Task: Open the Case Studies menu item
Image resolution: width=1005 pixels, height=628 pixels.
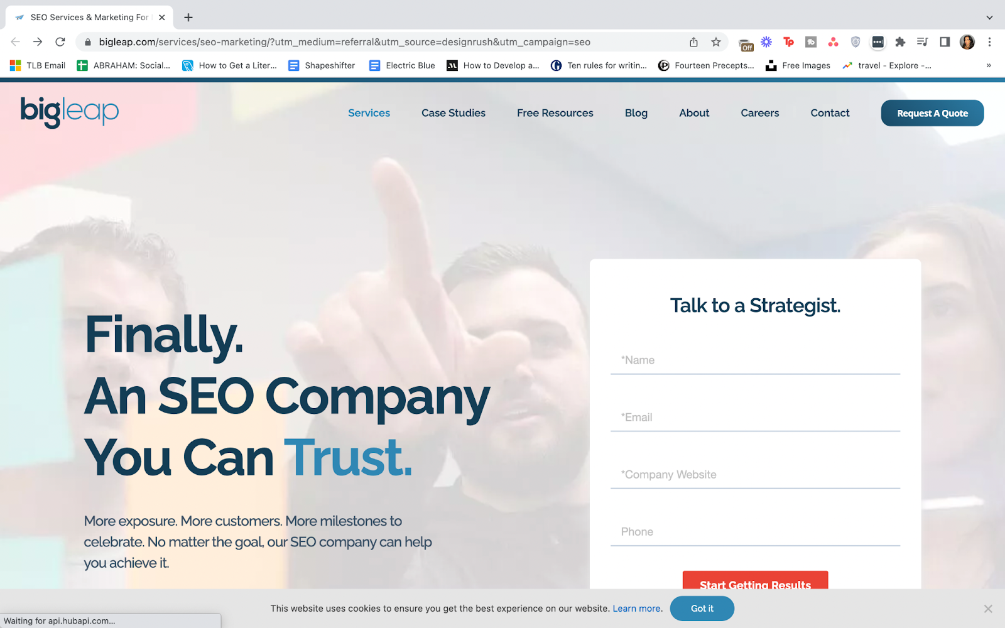Action: pos(454,113)
